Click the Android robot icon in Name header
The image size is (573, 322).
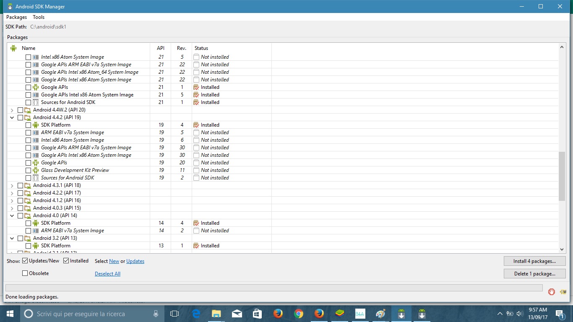pyautogui.click(x=13, y=48)
